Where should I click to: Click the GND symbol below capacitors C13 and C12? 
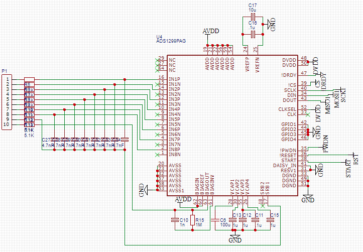[235, 238]
